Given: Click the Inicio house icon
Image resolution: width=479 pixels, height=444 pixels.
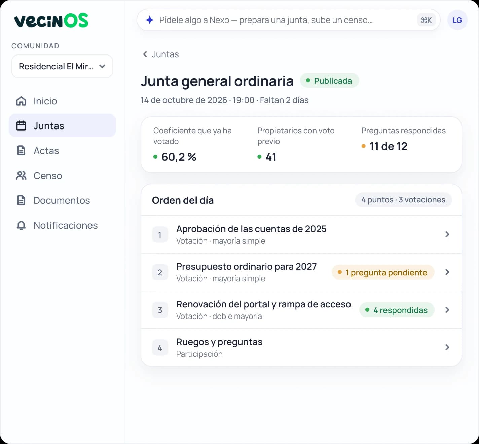Looking at the screenshot, I should click(x=21, y=101).
